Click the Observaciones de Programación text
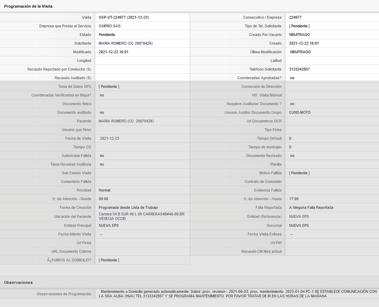The image size is (379, 307). point(238,294)
